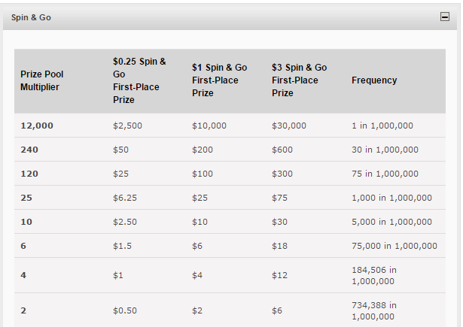Click the $0.25 Spin & Go column header
The width and height of the screenshot is (463, 327).
(139, 80)
